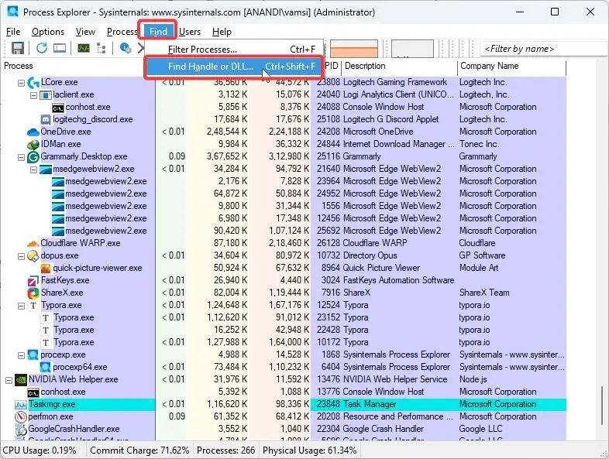Click the parent Typora.exe T icon
The height and width of the screenshot is (459, 609).
tap(33, 305)
